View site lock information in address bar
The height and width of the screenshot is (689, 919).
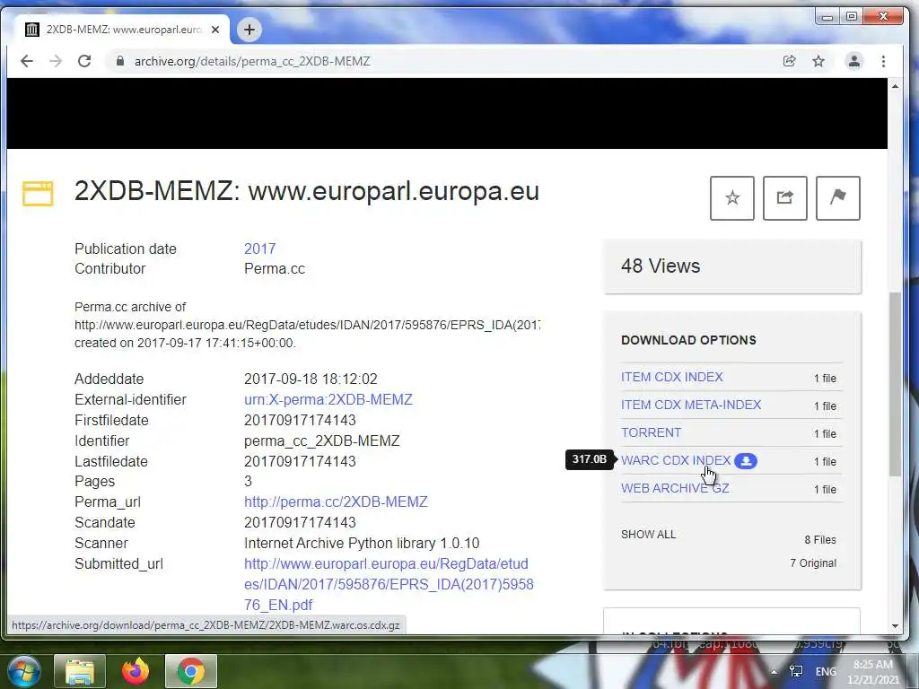click(x=119, y=61)
